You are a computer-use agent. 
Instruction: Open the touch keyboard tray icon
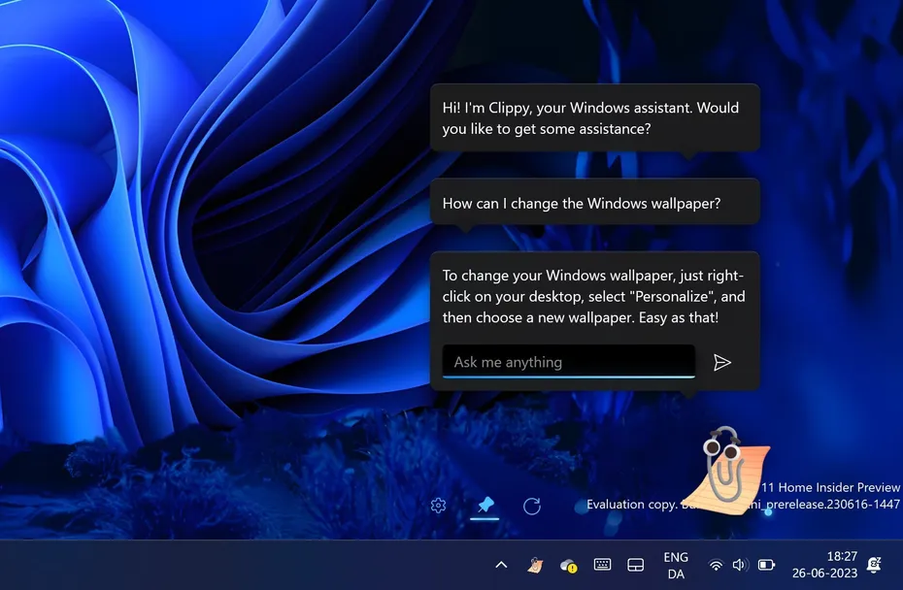pos(602,565)
